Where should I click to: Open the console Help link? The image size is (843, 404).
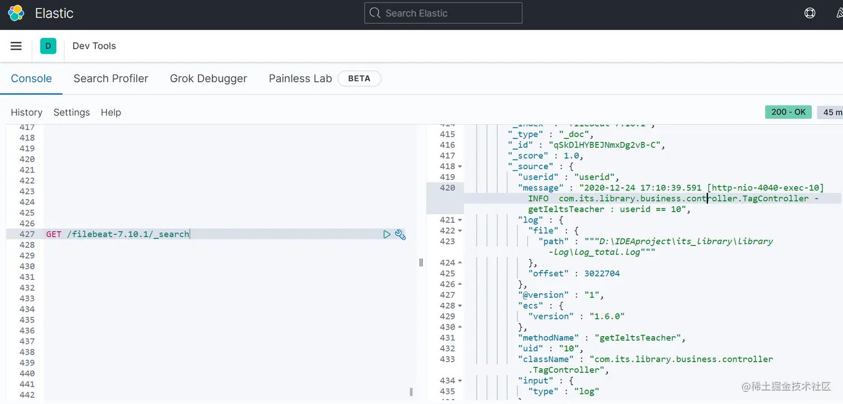click(x=111, y=112)
